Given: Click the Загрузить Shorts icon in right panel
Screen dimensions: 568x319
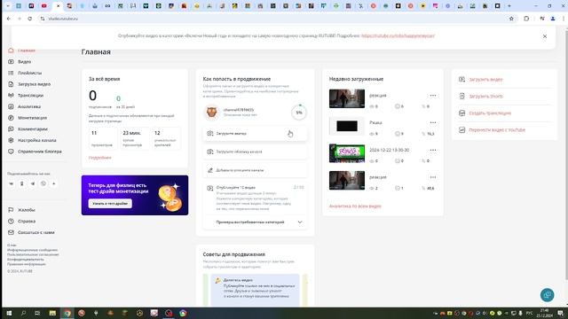Looking at the screenshot, I should tap(461, 97).
